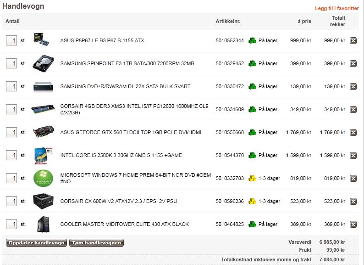Remove Samsung Spinpoint F3 1TB from cart
This screenshot has width=364, height=265.
pyautogui.click(x=353, y=63)
